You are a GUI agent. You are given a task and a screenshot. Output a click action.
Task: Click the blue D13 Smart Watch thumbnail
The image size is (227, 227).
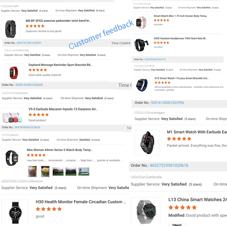pyautogui.click(x=142, y=85)
